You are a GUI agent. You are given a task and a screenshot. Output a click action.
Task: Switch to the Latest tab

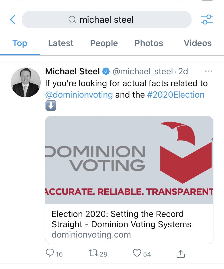[61, 43]
